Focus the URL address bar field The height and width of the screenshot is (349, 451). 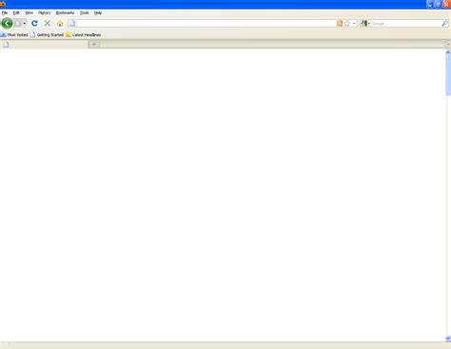206,23
